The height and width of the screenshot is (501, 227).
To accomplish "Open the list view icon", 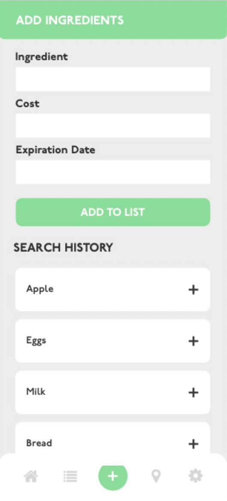I will tap(70, 477).
